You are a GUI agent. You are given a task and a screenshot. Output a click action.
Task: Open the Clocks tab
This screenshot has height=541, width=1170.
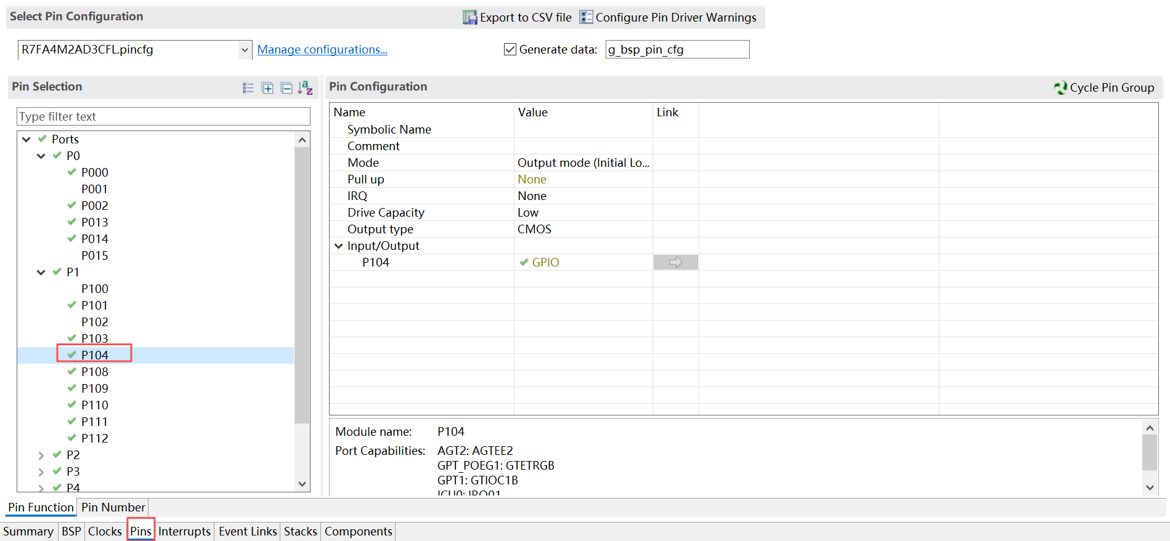(x=105, y=531)
